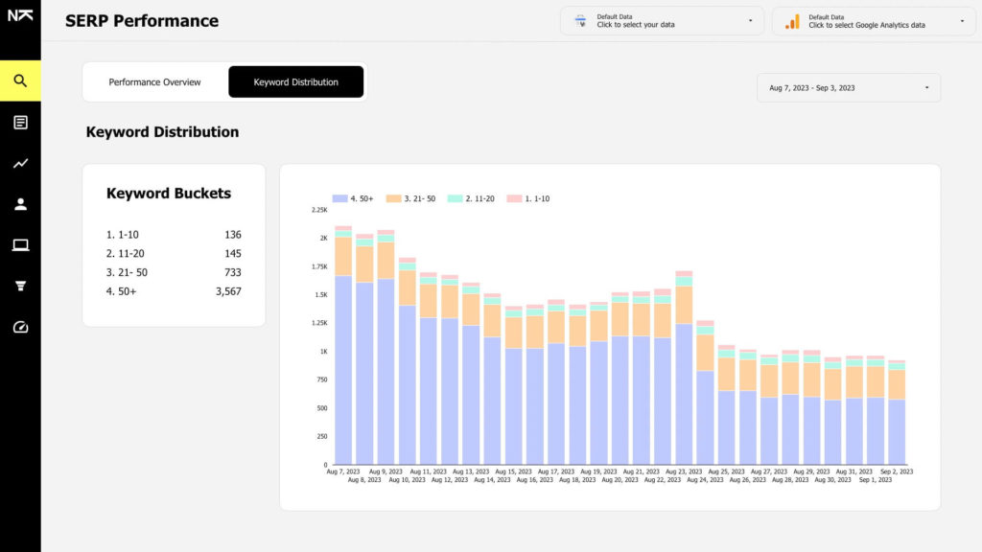
Task: Open the user audience sidebar icon
Action: tap(20, 204)
